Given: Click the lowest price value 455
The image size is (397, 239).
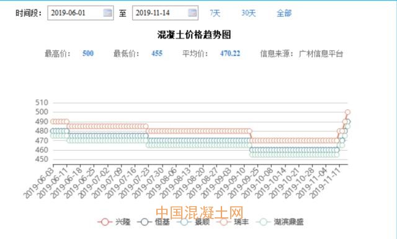Looking at the screenshot, I should point(157,53).
